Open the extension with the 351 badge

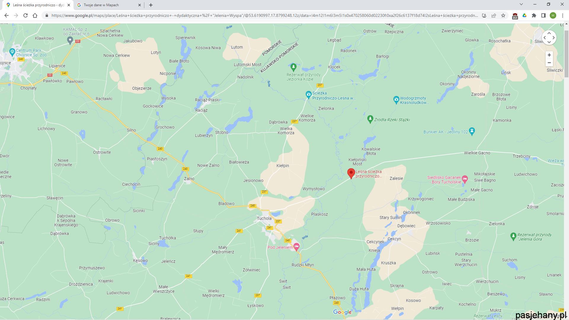click(515, 16)
